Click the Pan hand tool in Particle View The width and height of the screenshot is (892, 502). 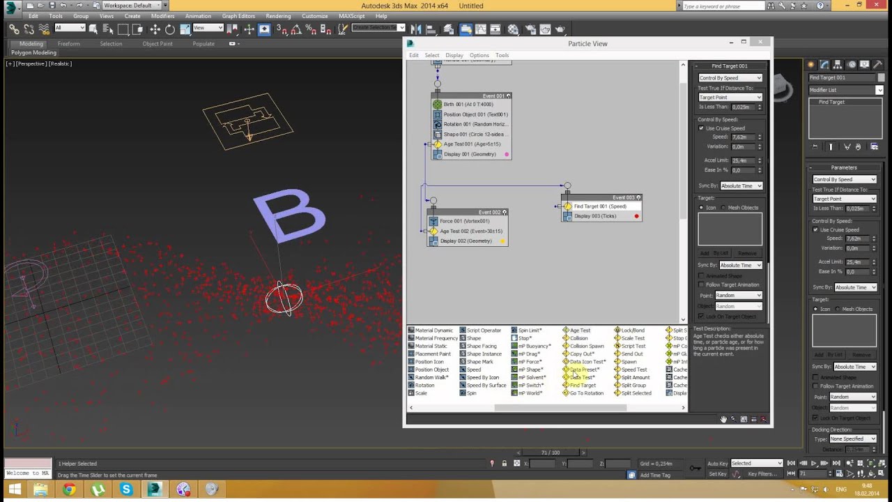(x=723, y=419)
